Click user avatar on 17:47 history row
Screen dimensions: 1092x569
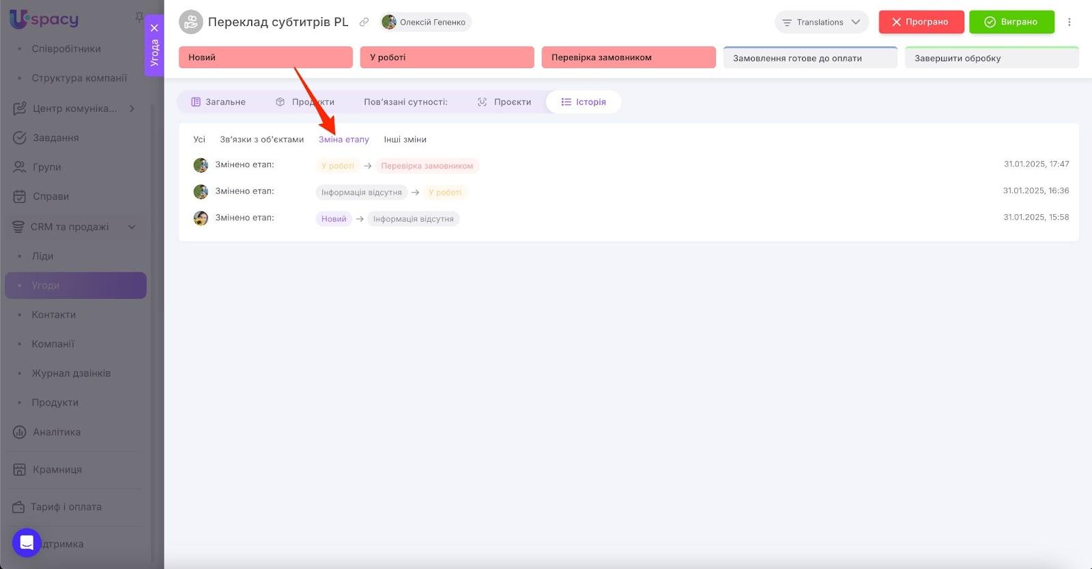201,165
